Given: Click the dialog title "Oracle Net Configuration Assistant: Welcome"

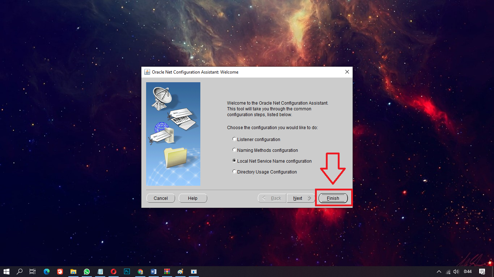Looking at the screenshot, I should 195,72.
